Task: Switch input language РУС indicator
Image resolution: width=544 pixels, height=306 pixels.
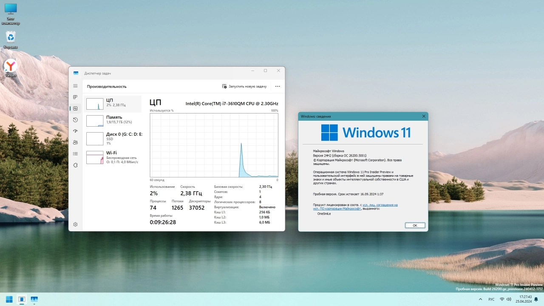Action: 491,299
